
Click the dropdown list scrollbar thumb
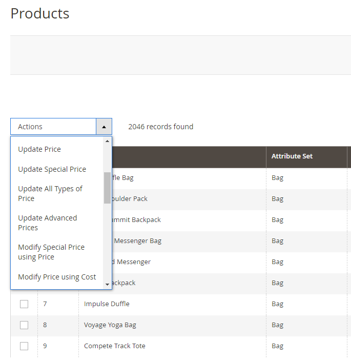pyautogui.click(x=107, y=188)
